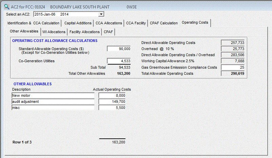The height and width of the screenshot is (158, 272).
Task: Click the 149,700 audit adjustment cost field
Action: pos(113,101)
